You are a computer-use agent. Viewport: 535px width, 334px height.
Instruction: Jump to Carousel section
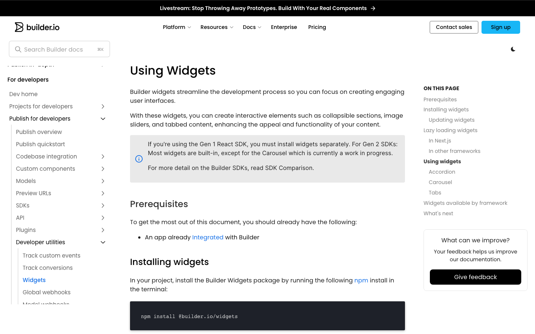point(440,182)
